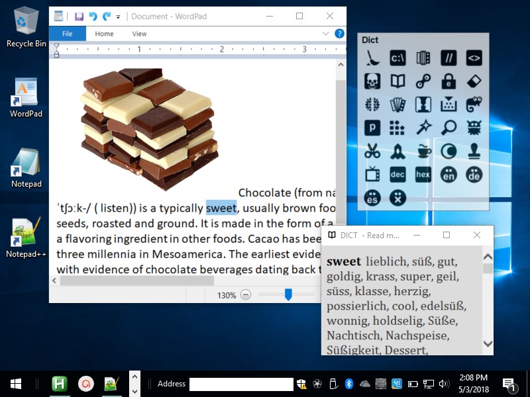Click the two faces vase icon

click(423, 105)
